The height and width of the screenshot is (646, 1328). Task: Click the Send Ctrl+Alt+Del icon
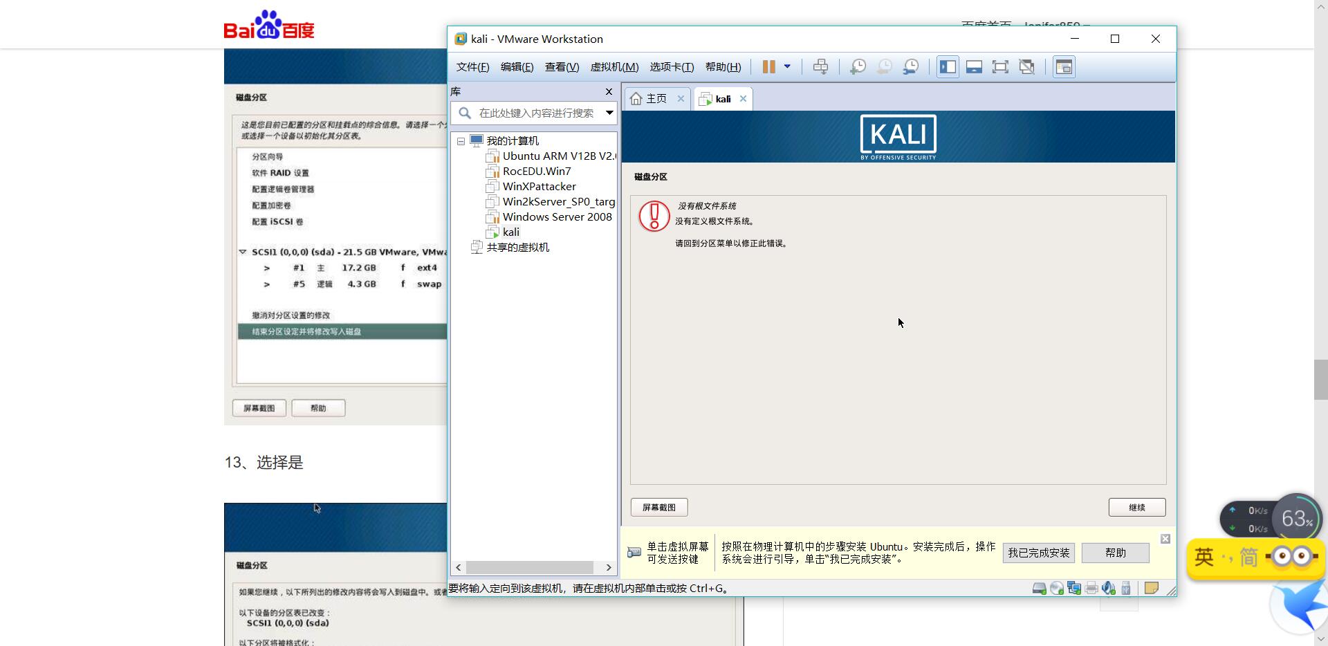pos(820,67)
